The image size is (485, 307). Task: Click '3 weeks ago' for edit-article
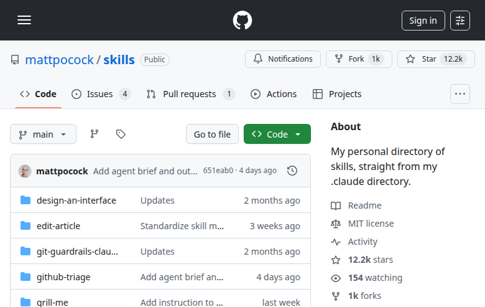275,226
